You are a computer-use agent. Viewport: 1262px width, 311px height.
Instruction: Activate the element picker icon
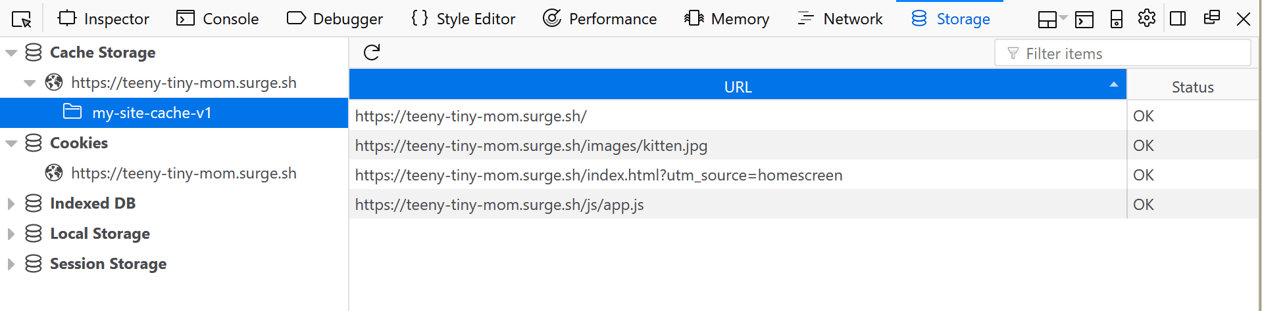point(22,19)
